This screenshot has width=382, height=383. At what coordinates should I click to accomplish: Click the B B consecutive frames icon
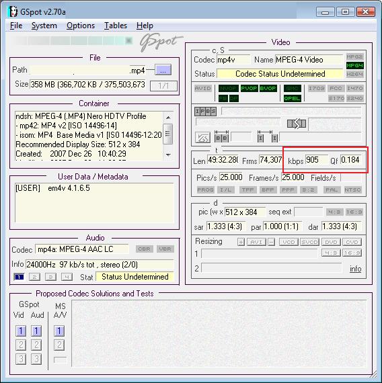[221, 137]
